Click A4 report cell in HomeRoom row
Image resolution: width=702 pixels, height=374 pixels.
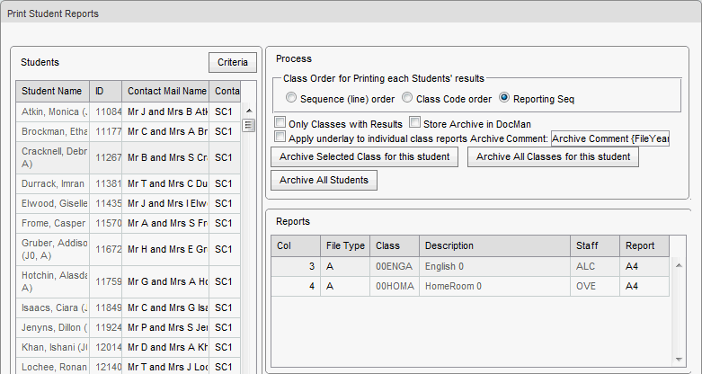pos(644,286)
